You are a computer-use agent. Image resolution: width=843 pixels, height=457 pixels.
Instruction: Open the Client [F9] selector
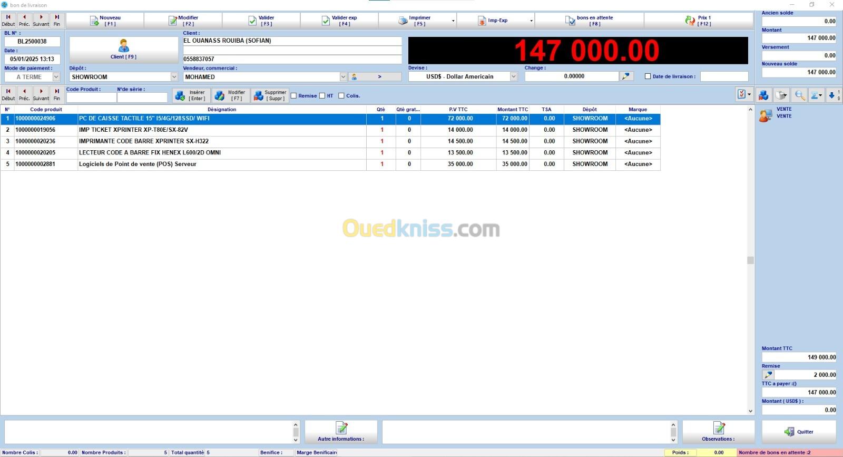[x=124, y=50]
